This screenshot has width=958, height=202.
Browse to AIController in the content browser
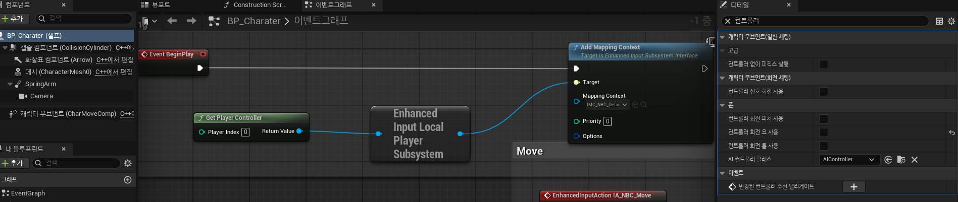[x=901, y=160]
